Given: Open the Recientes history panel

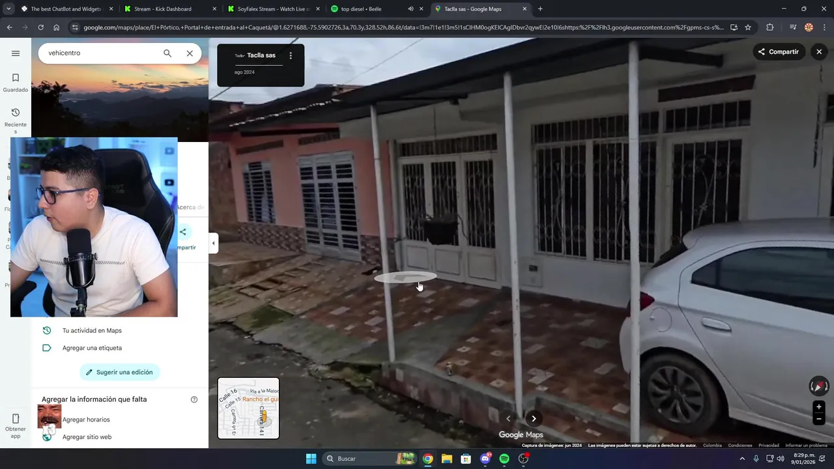Looking at the screenshot, I should [x=16, y=121].
